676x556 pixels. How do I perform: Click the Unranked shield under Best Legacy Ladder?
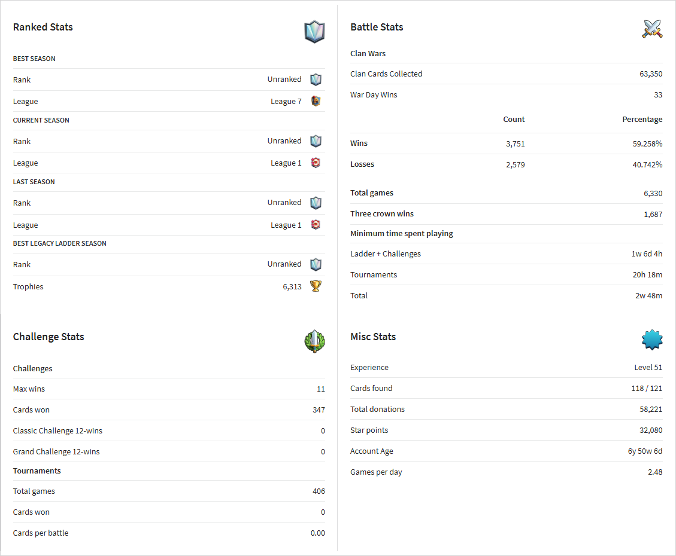coord(316,264)
